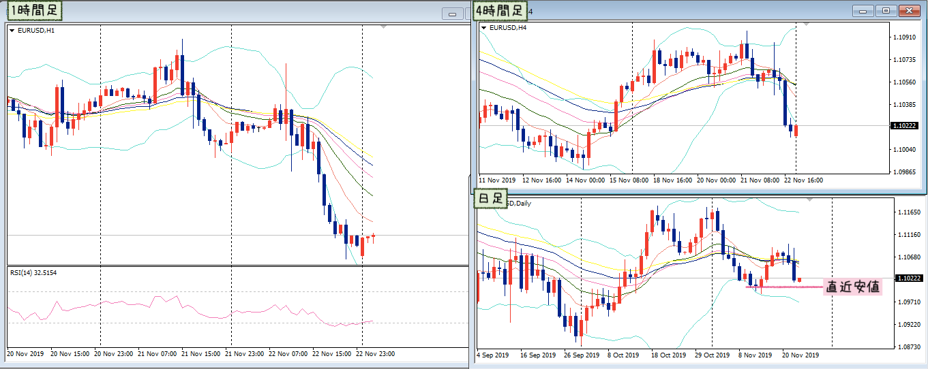Click 8 Nov 2019 on Daily time axis
This screenshot has height=369, width=928.
point(755,355)
